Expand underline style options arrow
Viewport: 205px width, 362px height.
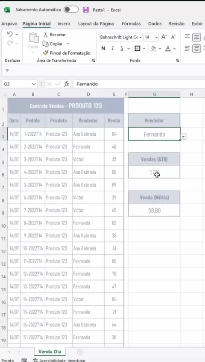[x=129, y=49]
